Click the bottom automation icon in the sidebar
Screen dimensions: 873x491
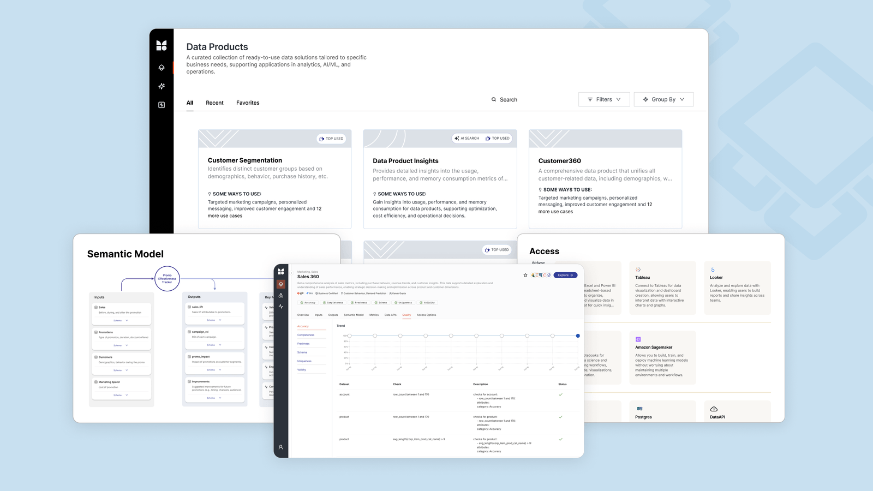point(161,104)
